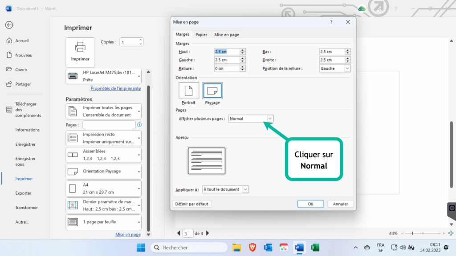Expand the Afficher plusieurs pages dropdown
Viewport: 456px width, 256px height.
(x=270, y=118)
